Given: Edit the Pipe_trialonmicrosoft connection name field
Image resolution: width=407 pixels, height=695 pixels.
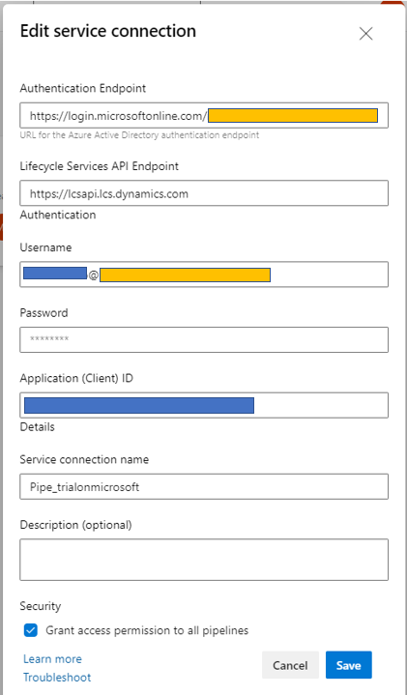Looking at the screenshot, I should [204, 486].
